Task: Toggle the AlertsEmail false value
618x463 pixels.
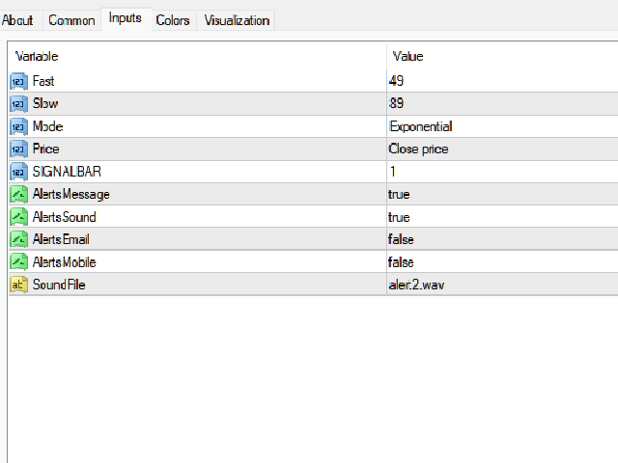Action: [401, 239]
